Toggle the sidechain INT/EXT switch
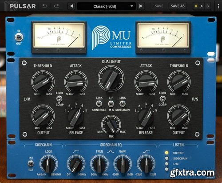The width and height of the screenshot is (222, 183). [31, 164]
